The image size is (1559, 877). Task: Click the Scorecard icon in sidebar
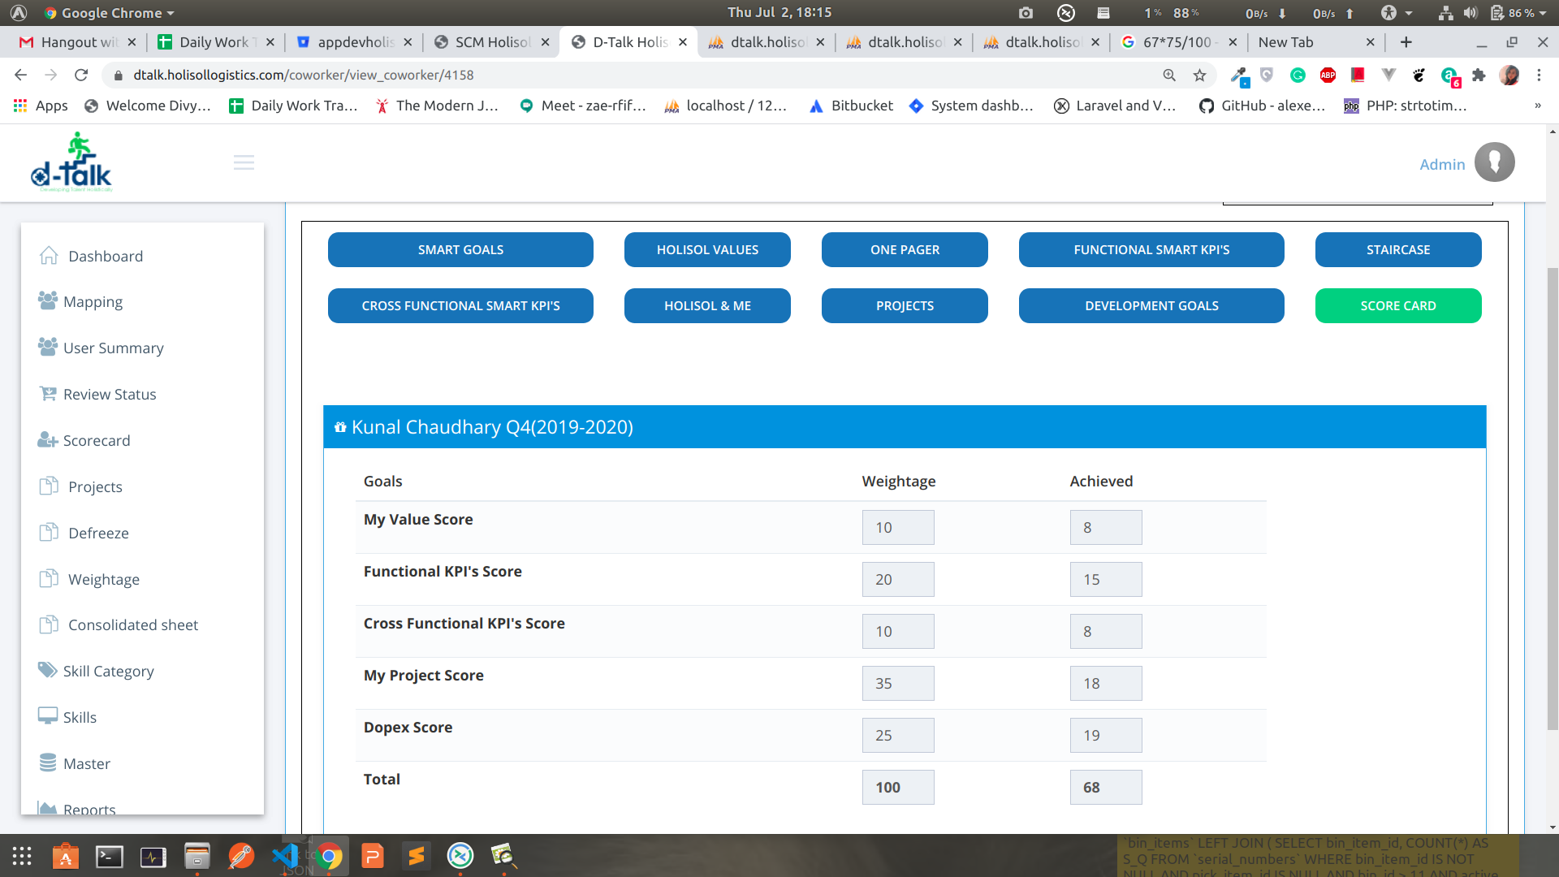pyautogui.click(x=47, y=440)
